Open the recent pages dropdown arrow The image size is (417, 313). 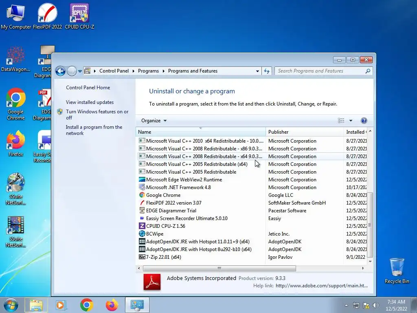coord(80,71)
